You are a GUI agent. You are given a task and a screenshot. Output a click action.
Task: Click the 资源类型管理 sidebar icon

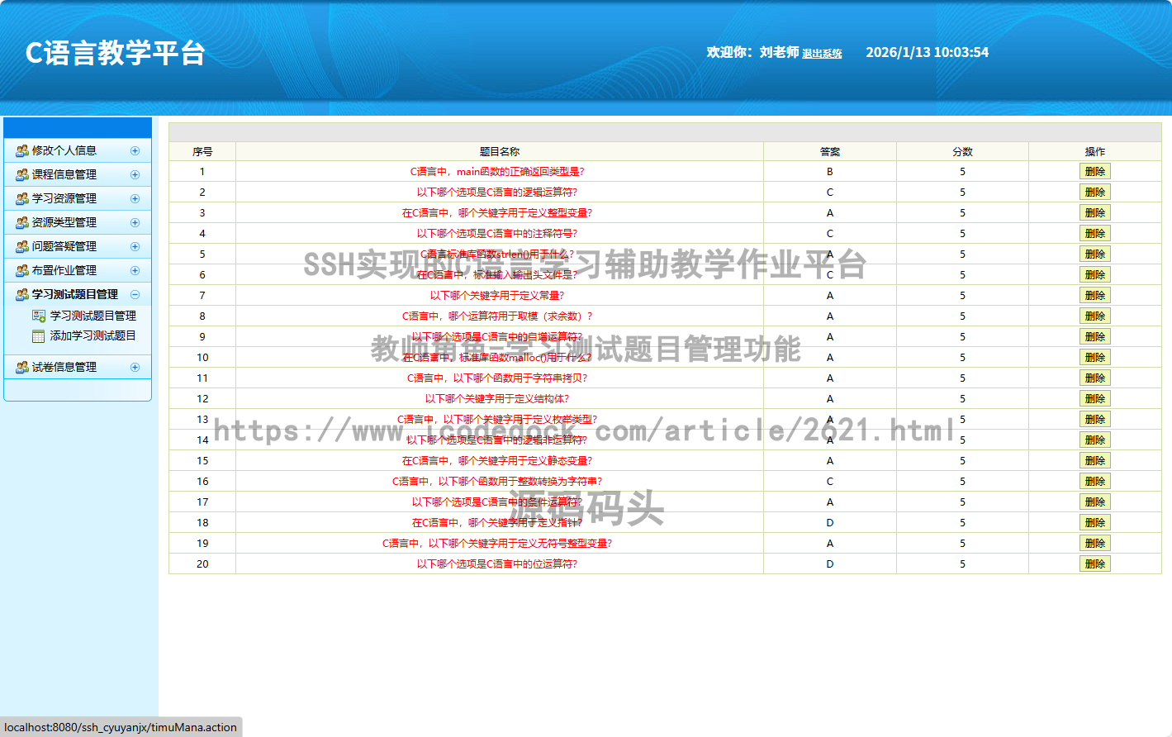point(21,222)
